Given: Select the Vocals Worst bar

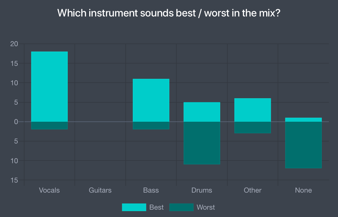Looking at the screenshot, I should click(x=49, y=126).
